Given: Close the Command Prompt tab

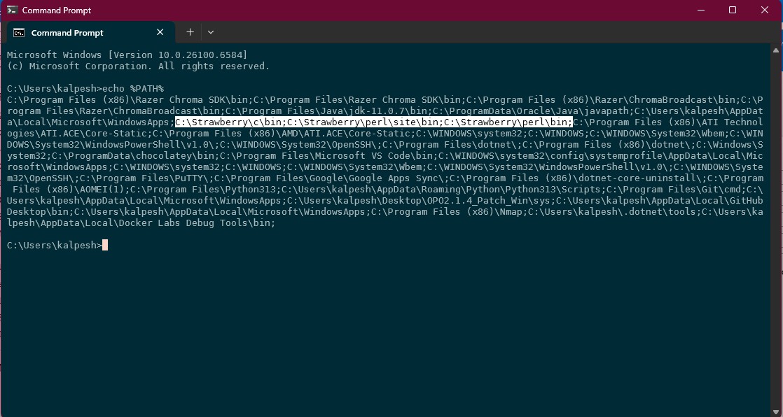Looking at the screenshot, I should point(160,32).
